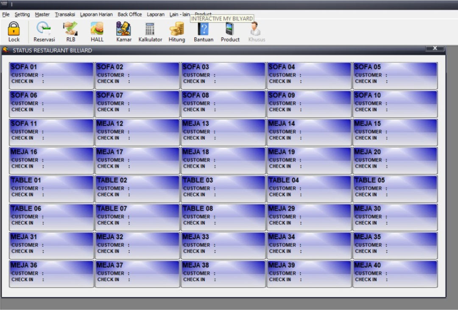Click the Lock padlock icon
Screen dimensions: 458x310
pos(14,29)
